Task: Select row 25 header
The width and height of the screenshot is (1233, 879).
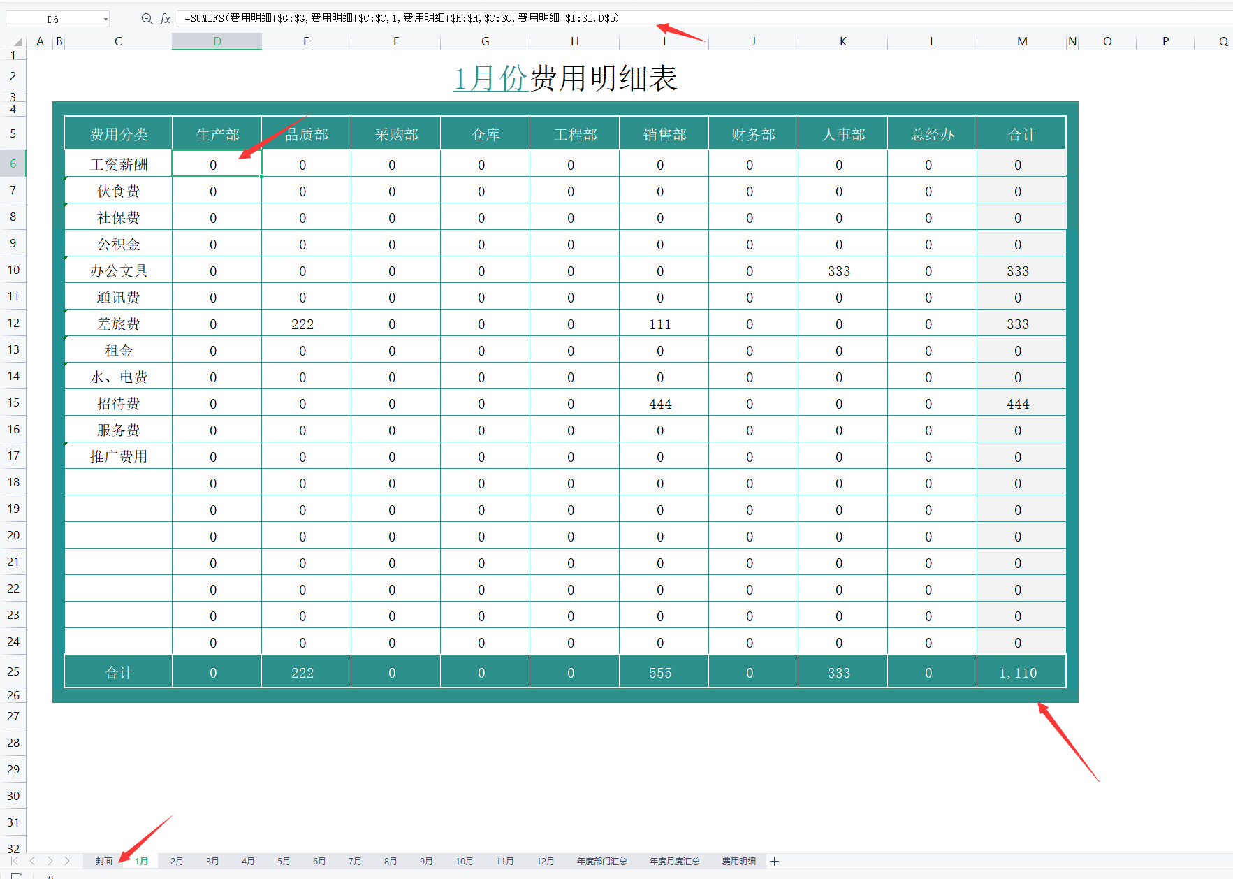Action: tap(13, 671)
